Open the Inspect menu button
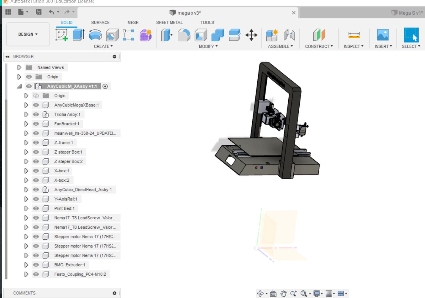Image resolution: width=425 pixels, height=298 pixels. pyautogui.click(x=354, y=46)
